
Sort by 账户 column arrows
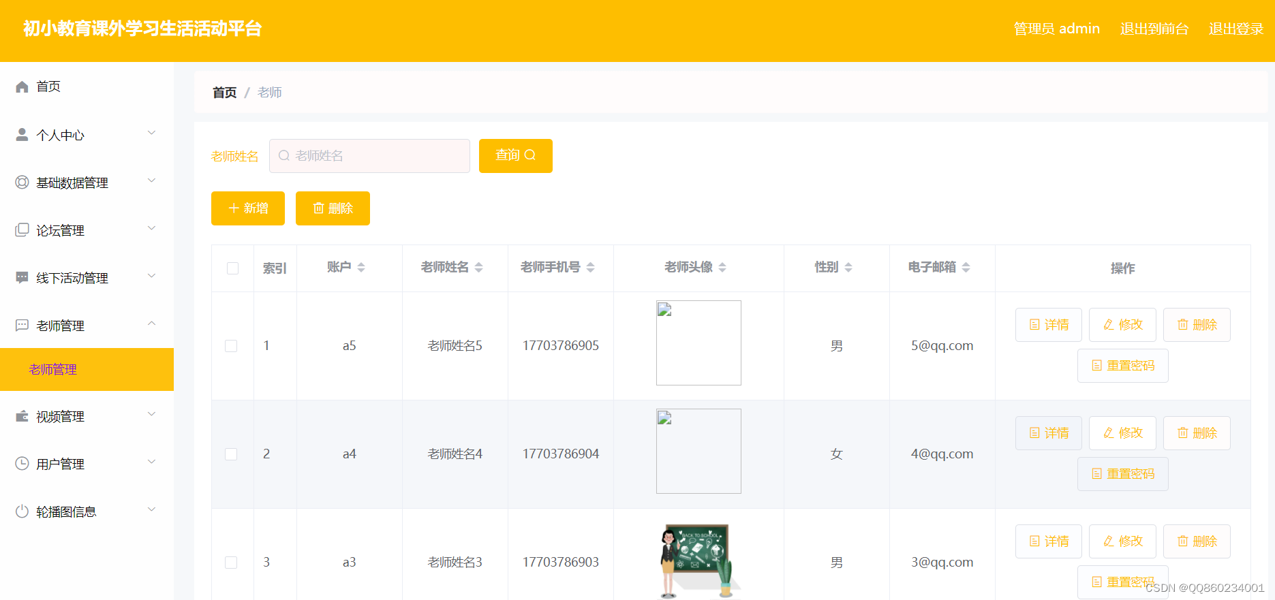(361, 268)
